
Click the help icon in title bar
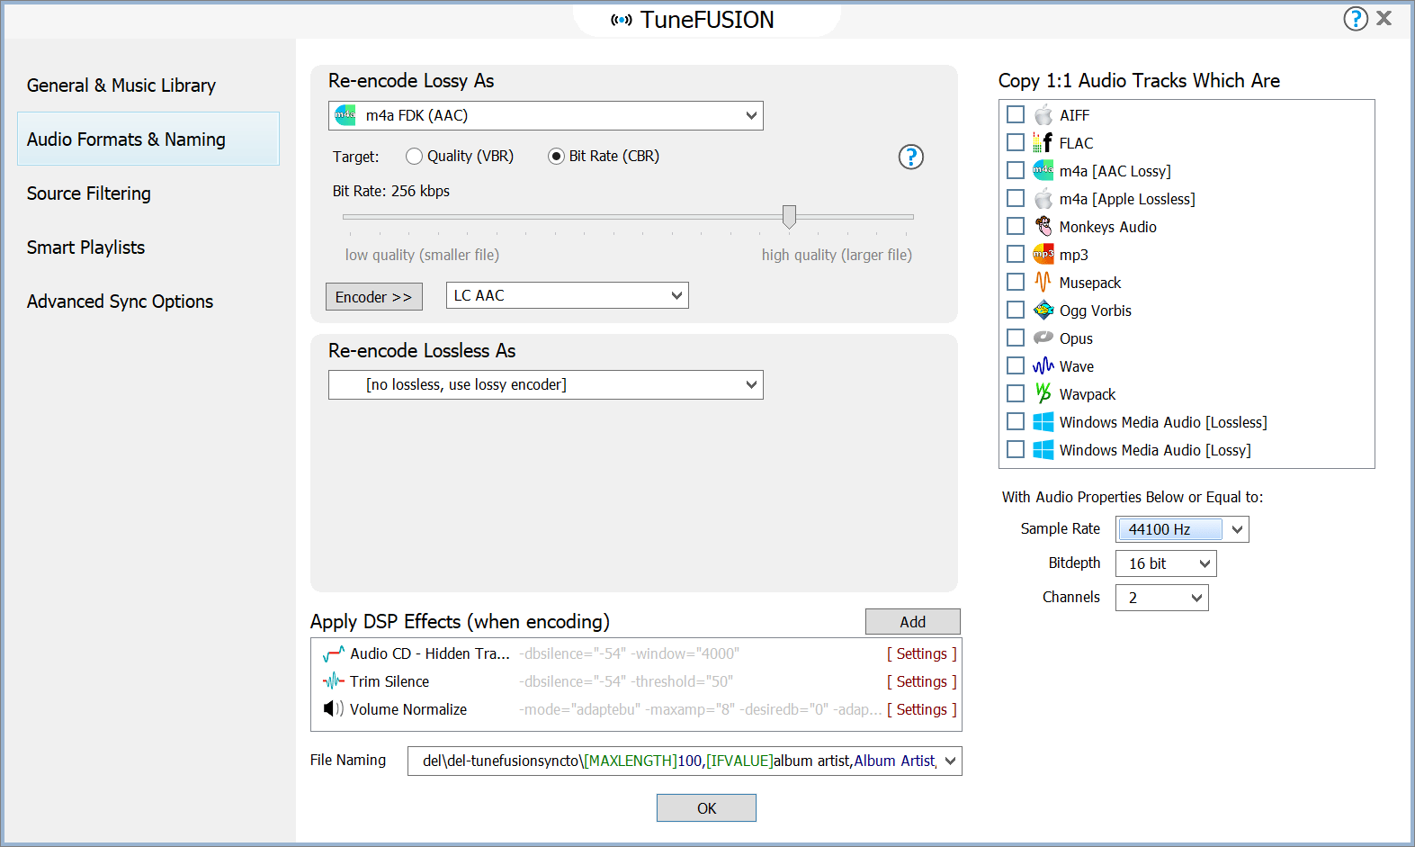coord(1355,19)
